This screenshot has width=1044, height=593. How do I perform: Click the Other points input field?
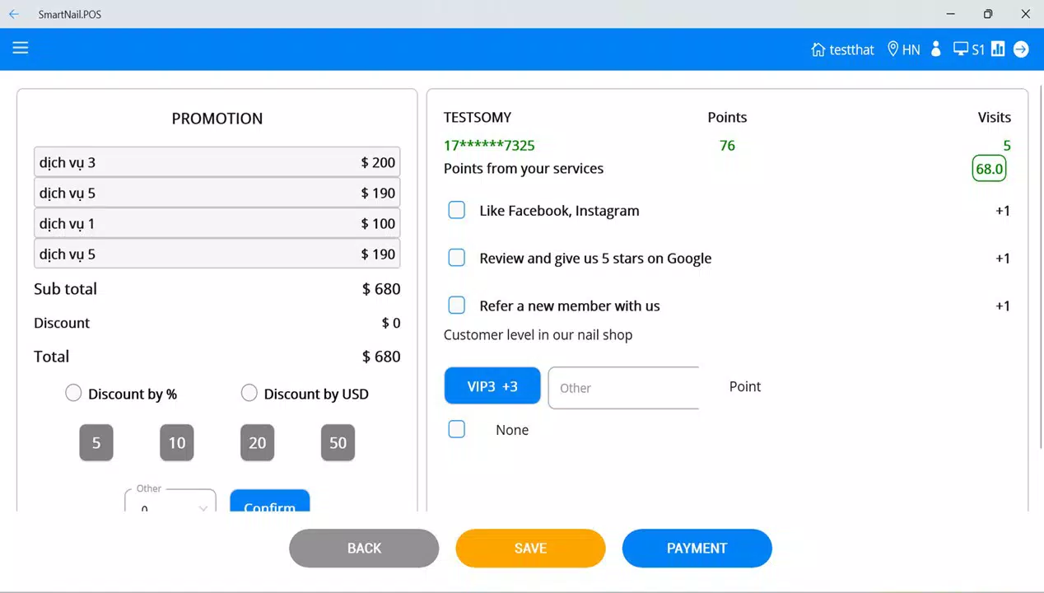pos(623,388)
